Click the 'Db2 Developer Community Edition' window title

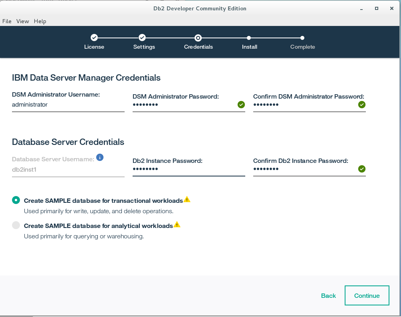(x=200, y=8)
